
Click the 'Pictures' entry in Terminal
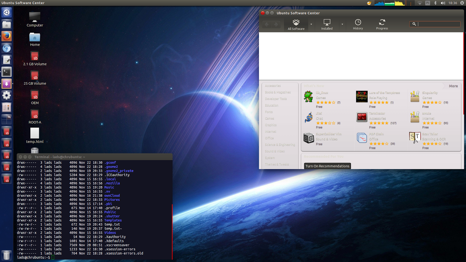coord(112,200)
